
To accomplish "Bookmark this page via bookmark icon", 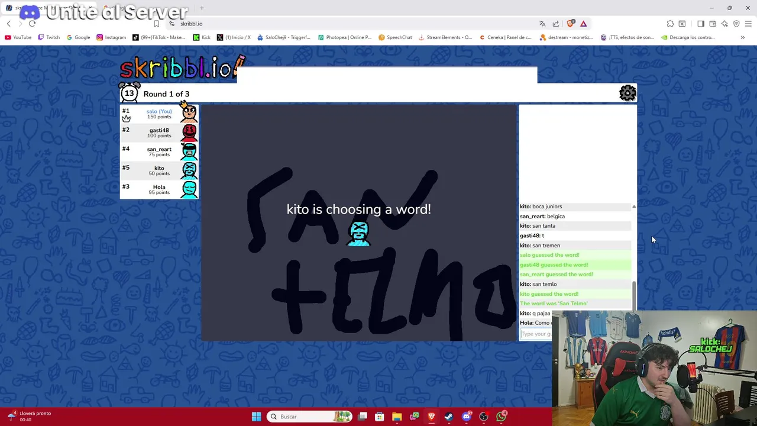I will [x=156, y=24].
